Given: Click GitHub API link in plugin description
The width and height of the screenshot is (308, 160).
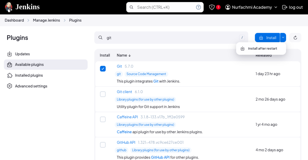Looking at the screenshot, I should click(x=160, y=158).
